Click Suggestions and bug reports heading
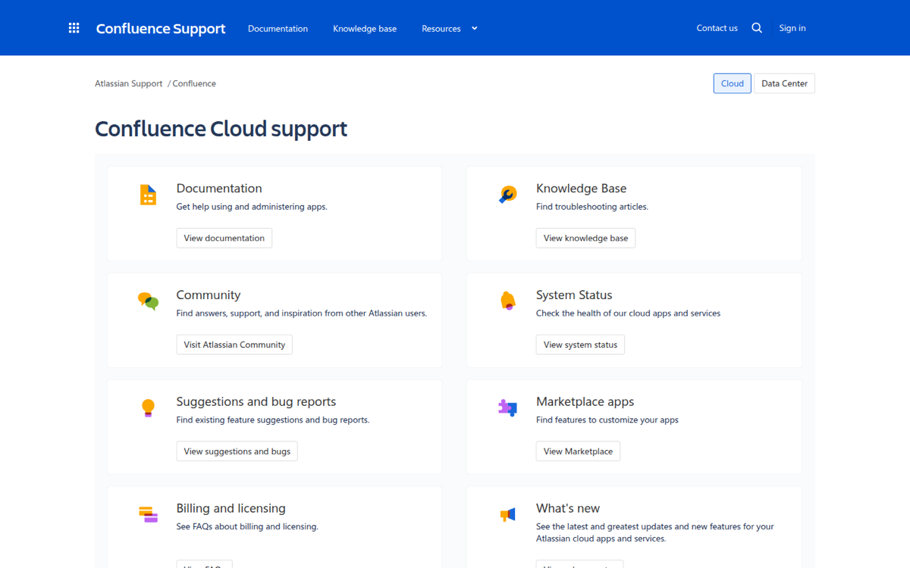This screenshot has width=910, height=568. [x=256, y=402]
